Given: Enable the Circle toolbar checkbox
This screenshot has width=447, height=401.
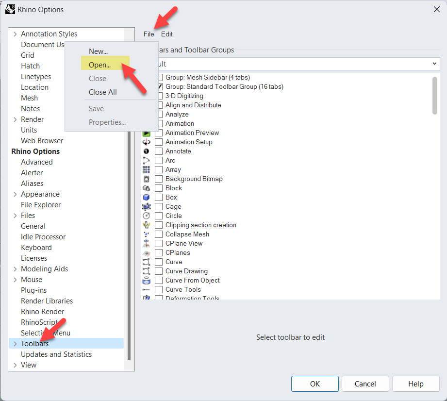Looking at the screenshot, I should click(x=159, y=216).
